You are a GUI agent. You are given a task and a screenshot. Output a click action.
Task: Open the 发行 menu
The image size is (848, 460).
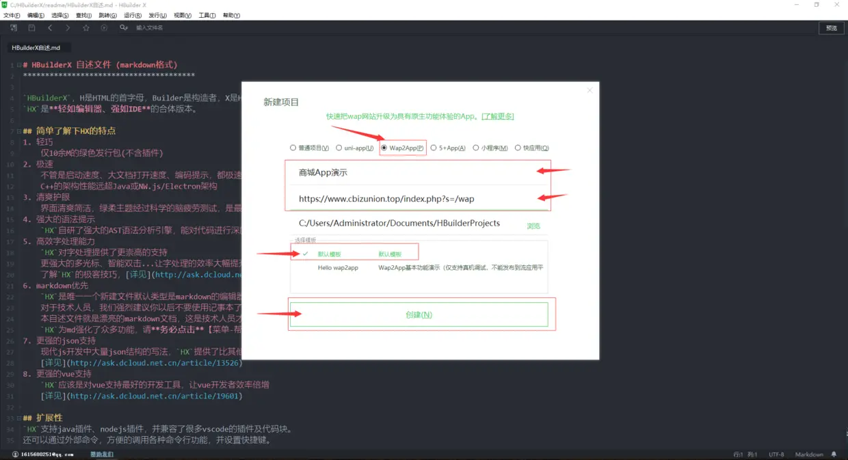point(157,15)
